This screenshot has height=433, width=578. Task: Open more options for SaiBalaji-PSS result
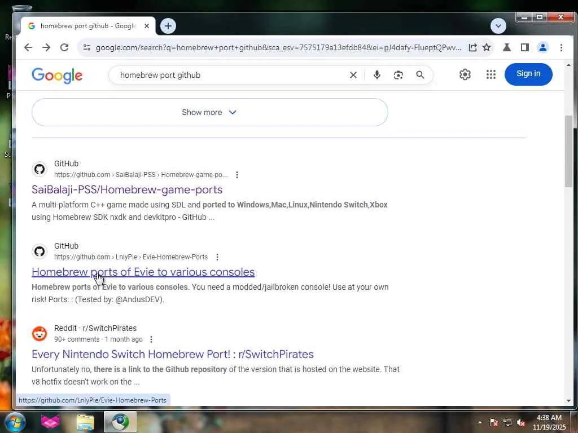click(237, 175)
